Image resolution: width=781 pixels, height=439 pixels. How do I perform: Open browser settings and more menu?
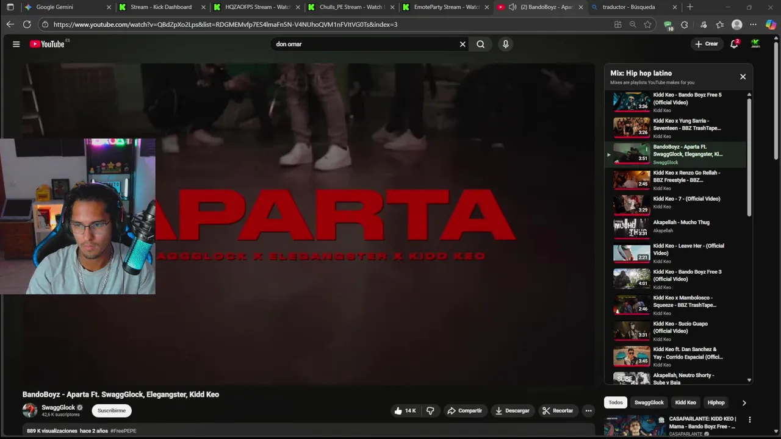click(x=754, y=24)
